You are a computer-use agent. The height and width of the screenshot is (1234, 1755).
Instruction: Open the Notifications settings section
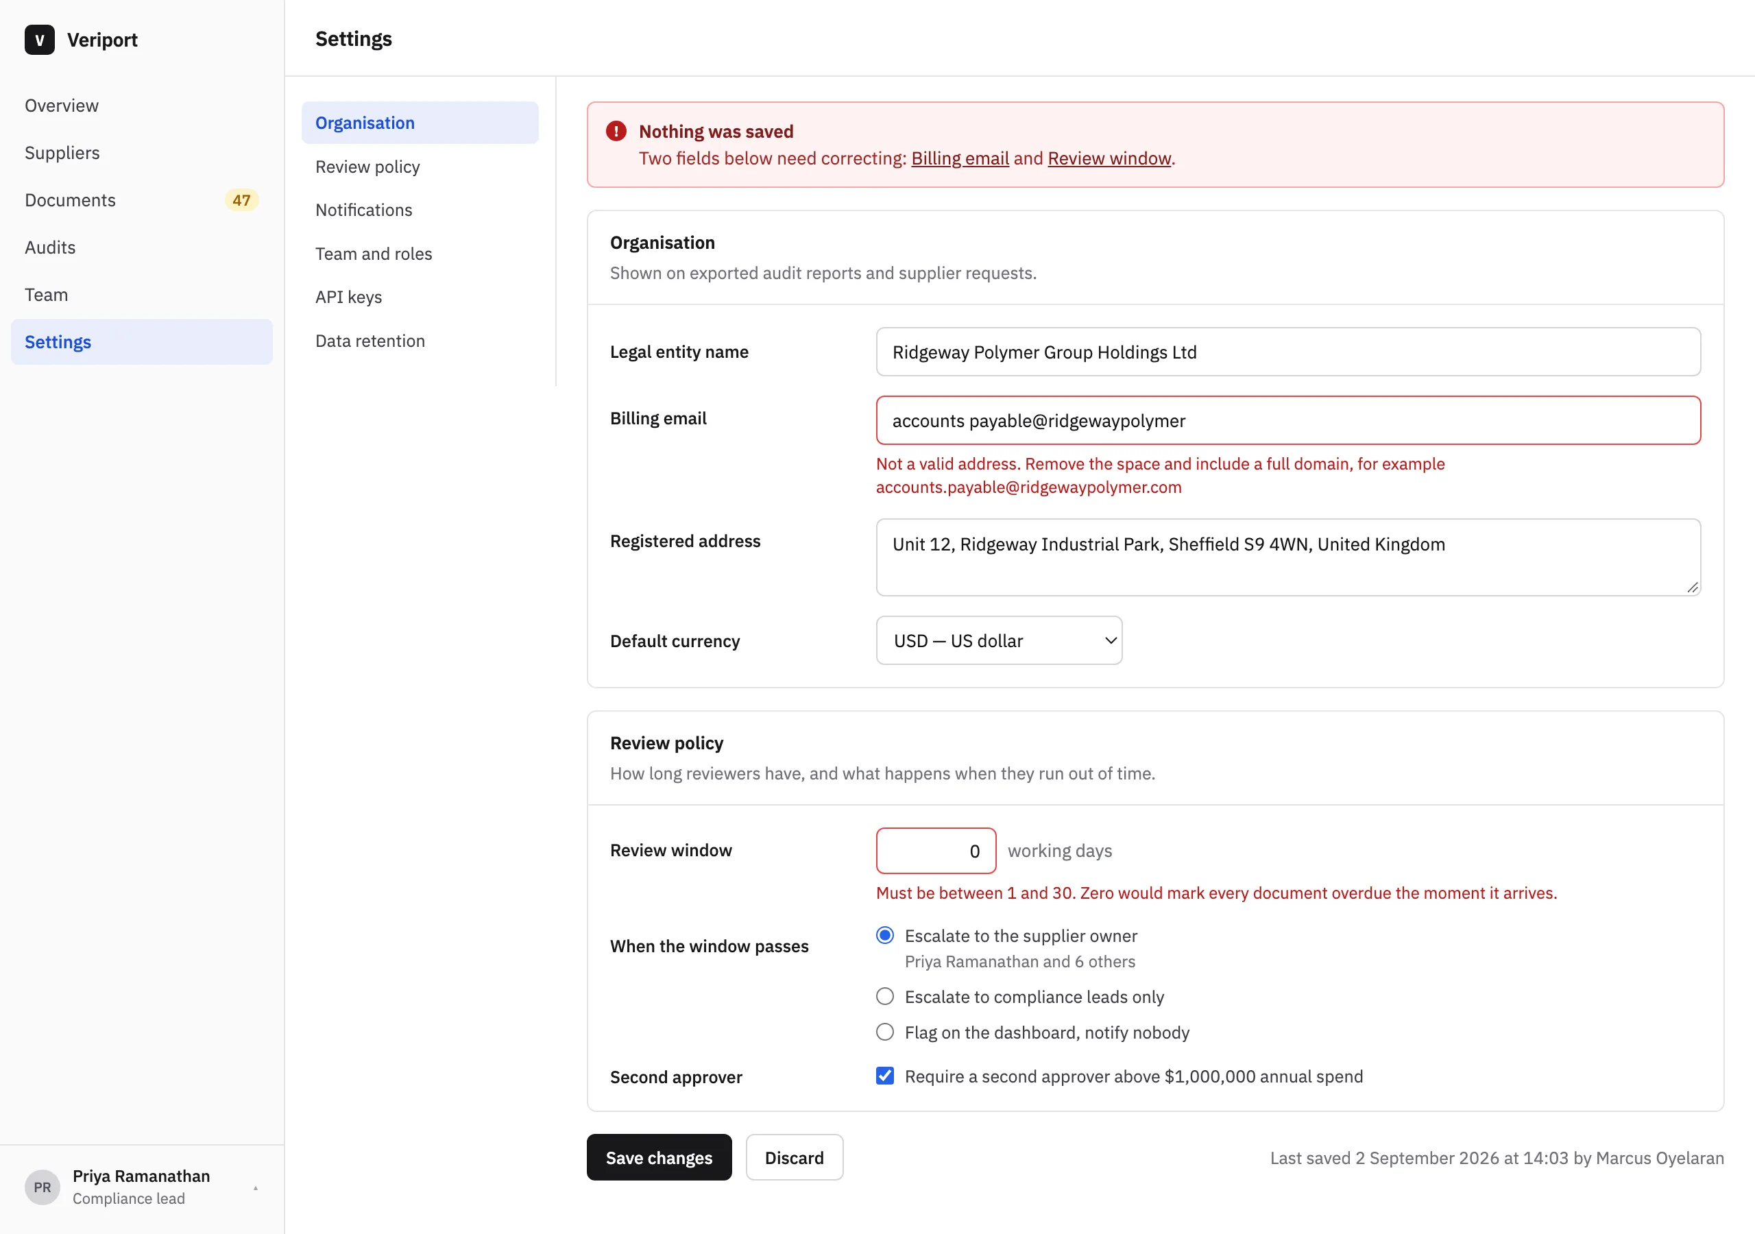pyautogui.click(x=420, y=210)
